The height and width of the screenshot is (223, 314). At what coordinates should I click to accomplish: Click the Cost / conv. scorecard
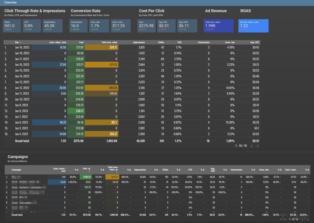tap(121, 26)
